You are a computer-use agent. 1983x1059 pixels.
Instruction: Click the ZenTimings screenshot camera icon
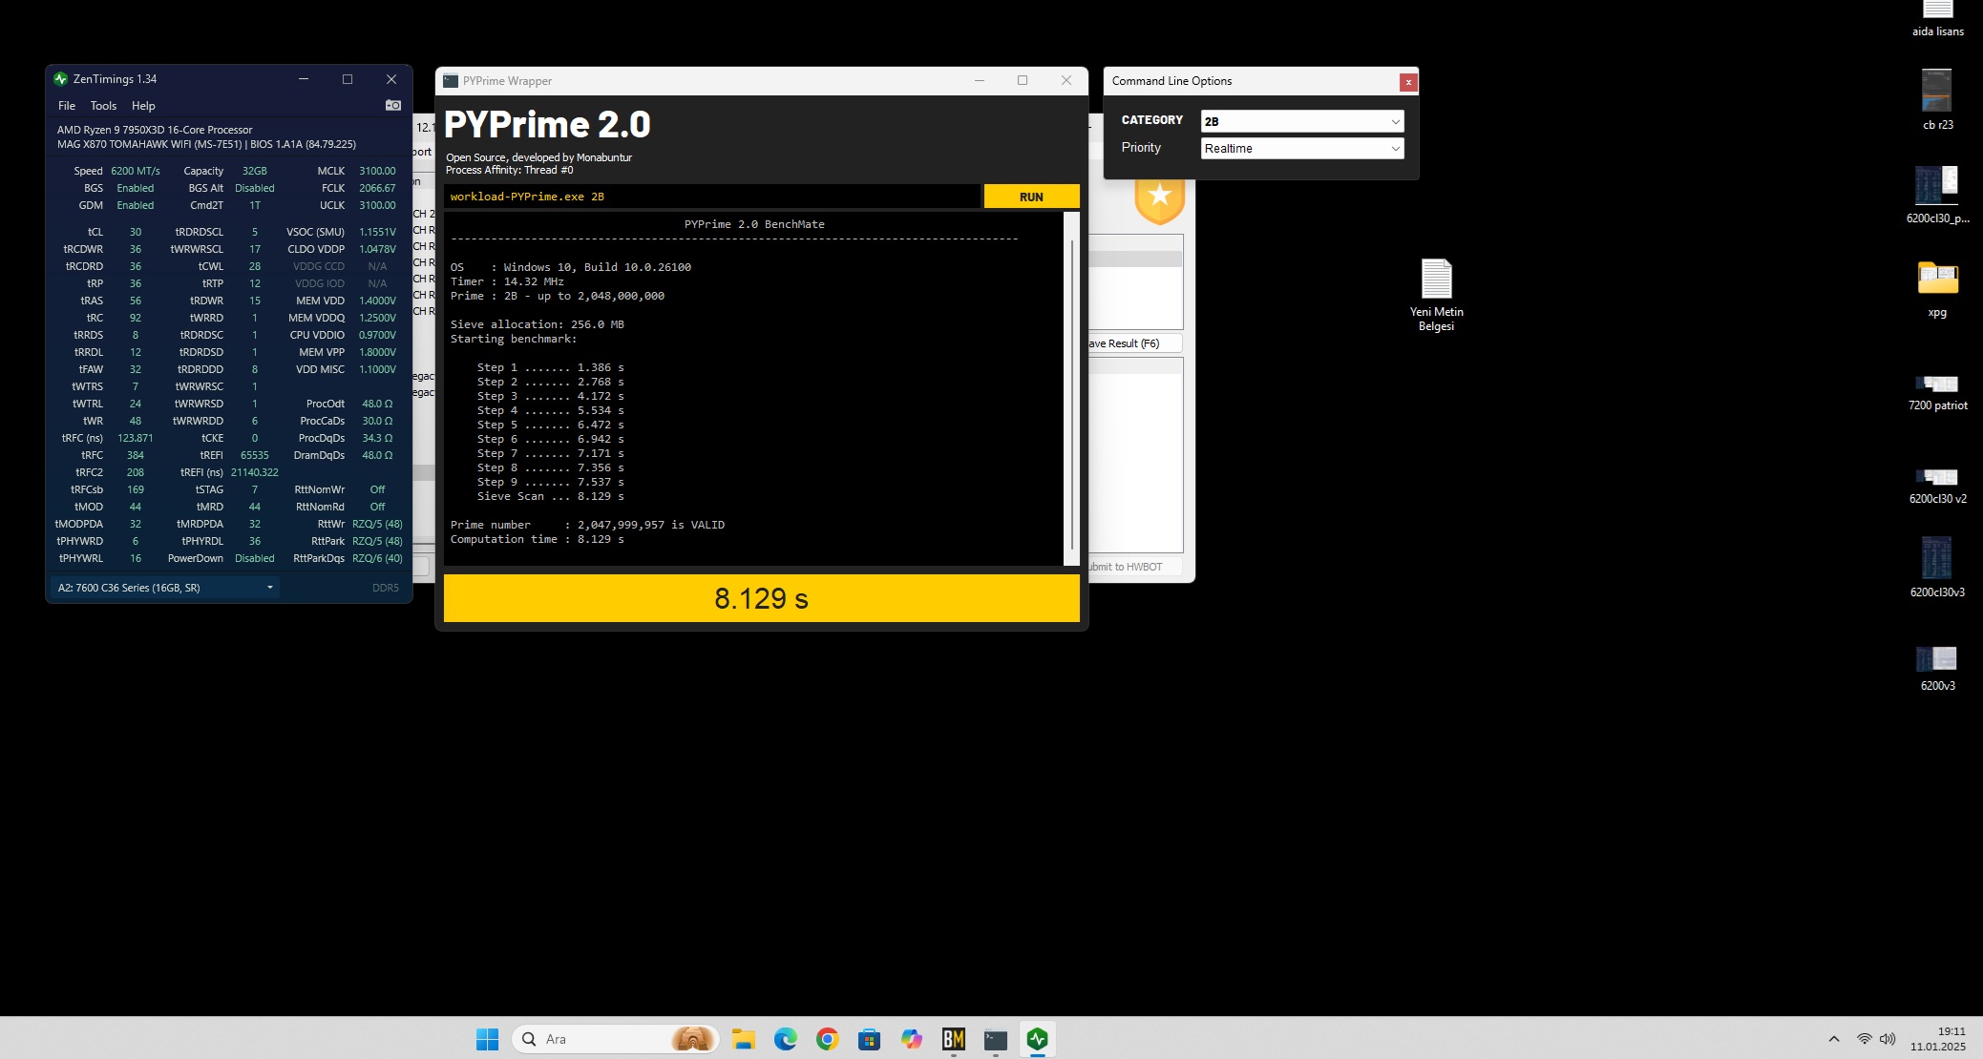tap(392, 105)
